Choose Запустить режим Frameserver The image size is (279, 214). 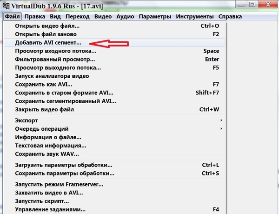[59, 184]
